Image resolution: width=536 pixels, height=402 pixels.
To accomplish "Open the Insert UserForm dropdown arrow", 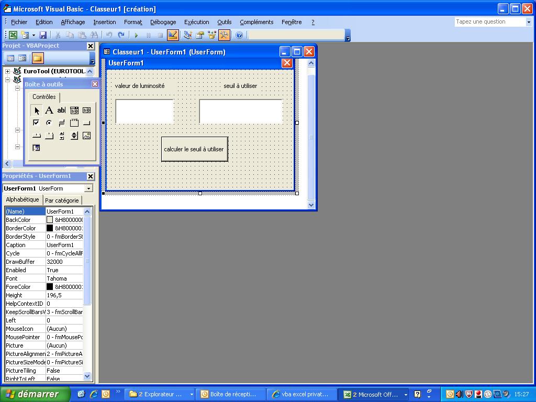I will pyautogui.click(x=33, y=35).
